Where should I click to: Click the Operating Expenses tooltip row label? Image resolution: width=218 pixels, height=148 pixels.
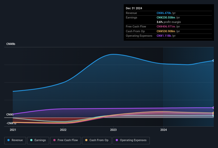(x=139, y=36)
